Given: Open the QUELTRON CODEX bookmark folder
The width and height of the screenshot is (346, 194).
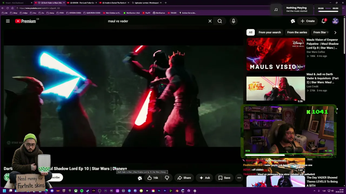Looking at the screenshot, I should click(x=92, y=13).
